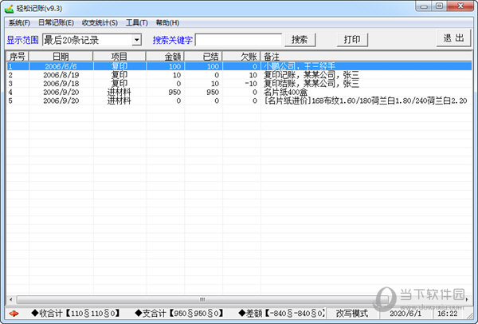Select the row dated 2006/8/19

61,75
